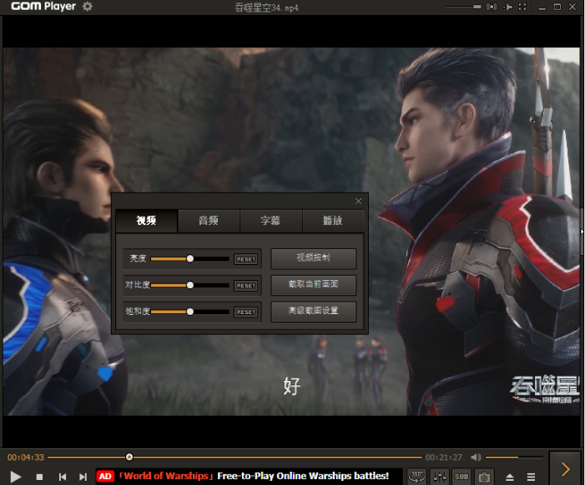Switch to the 音频 tab
This screenshot has width=585, height=485.
209,221
